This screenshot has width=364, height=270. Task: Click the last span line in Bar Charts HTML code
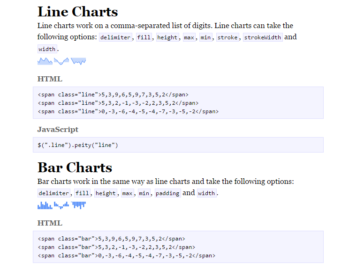[126, 255]
